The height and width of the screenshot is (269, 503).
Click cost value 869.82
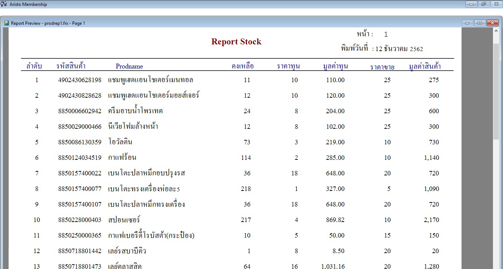point(335,220)
